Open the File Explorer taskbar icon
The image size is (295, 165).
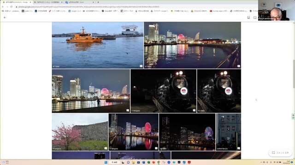(x=133, y=162)
